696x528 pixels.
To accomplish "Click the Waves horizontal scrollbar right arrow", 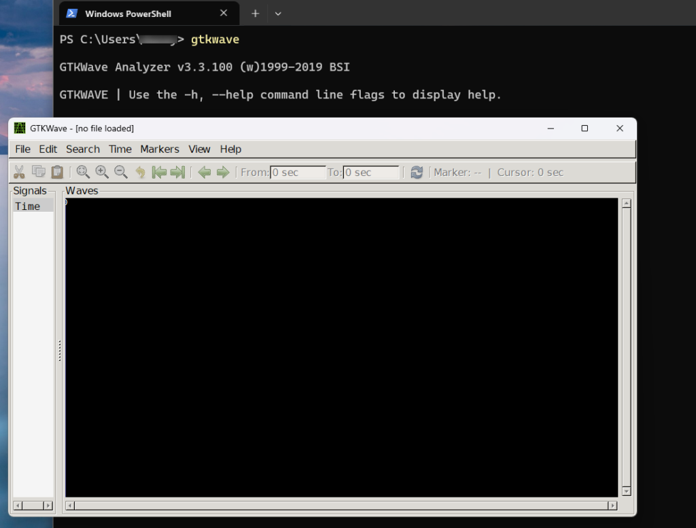I will point(612,506).
